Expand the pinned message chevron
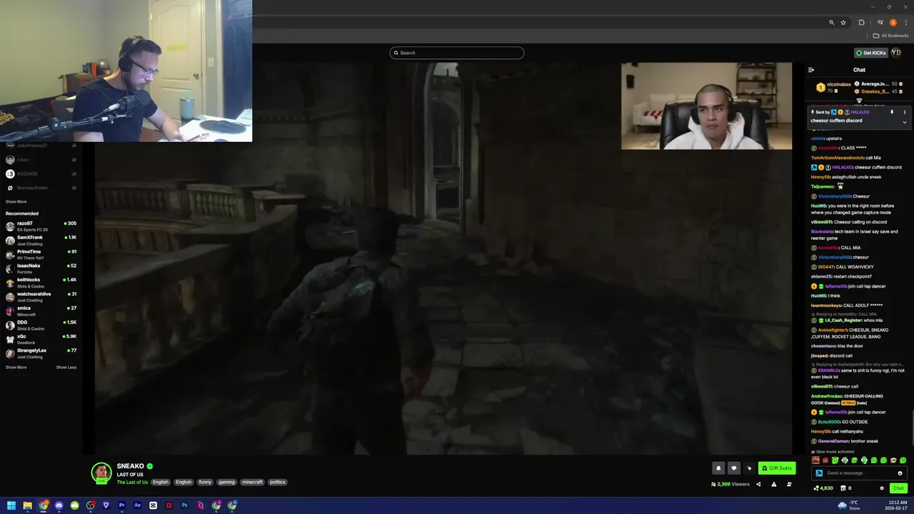Viewport: 914px width, 514px height. tap(904, 122)
